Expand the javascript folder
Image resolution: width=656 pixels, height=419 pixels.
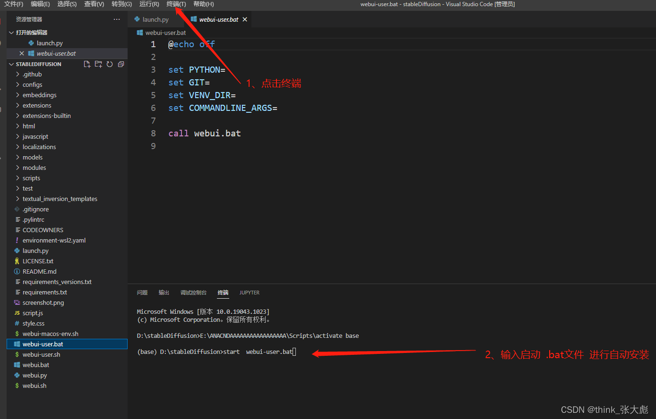[x=67, y=136]
